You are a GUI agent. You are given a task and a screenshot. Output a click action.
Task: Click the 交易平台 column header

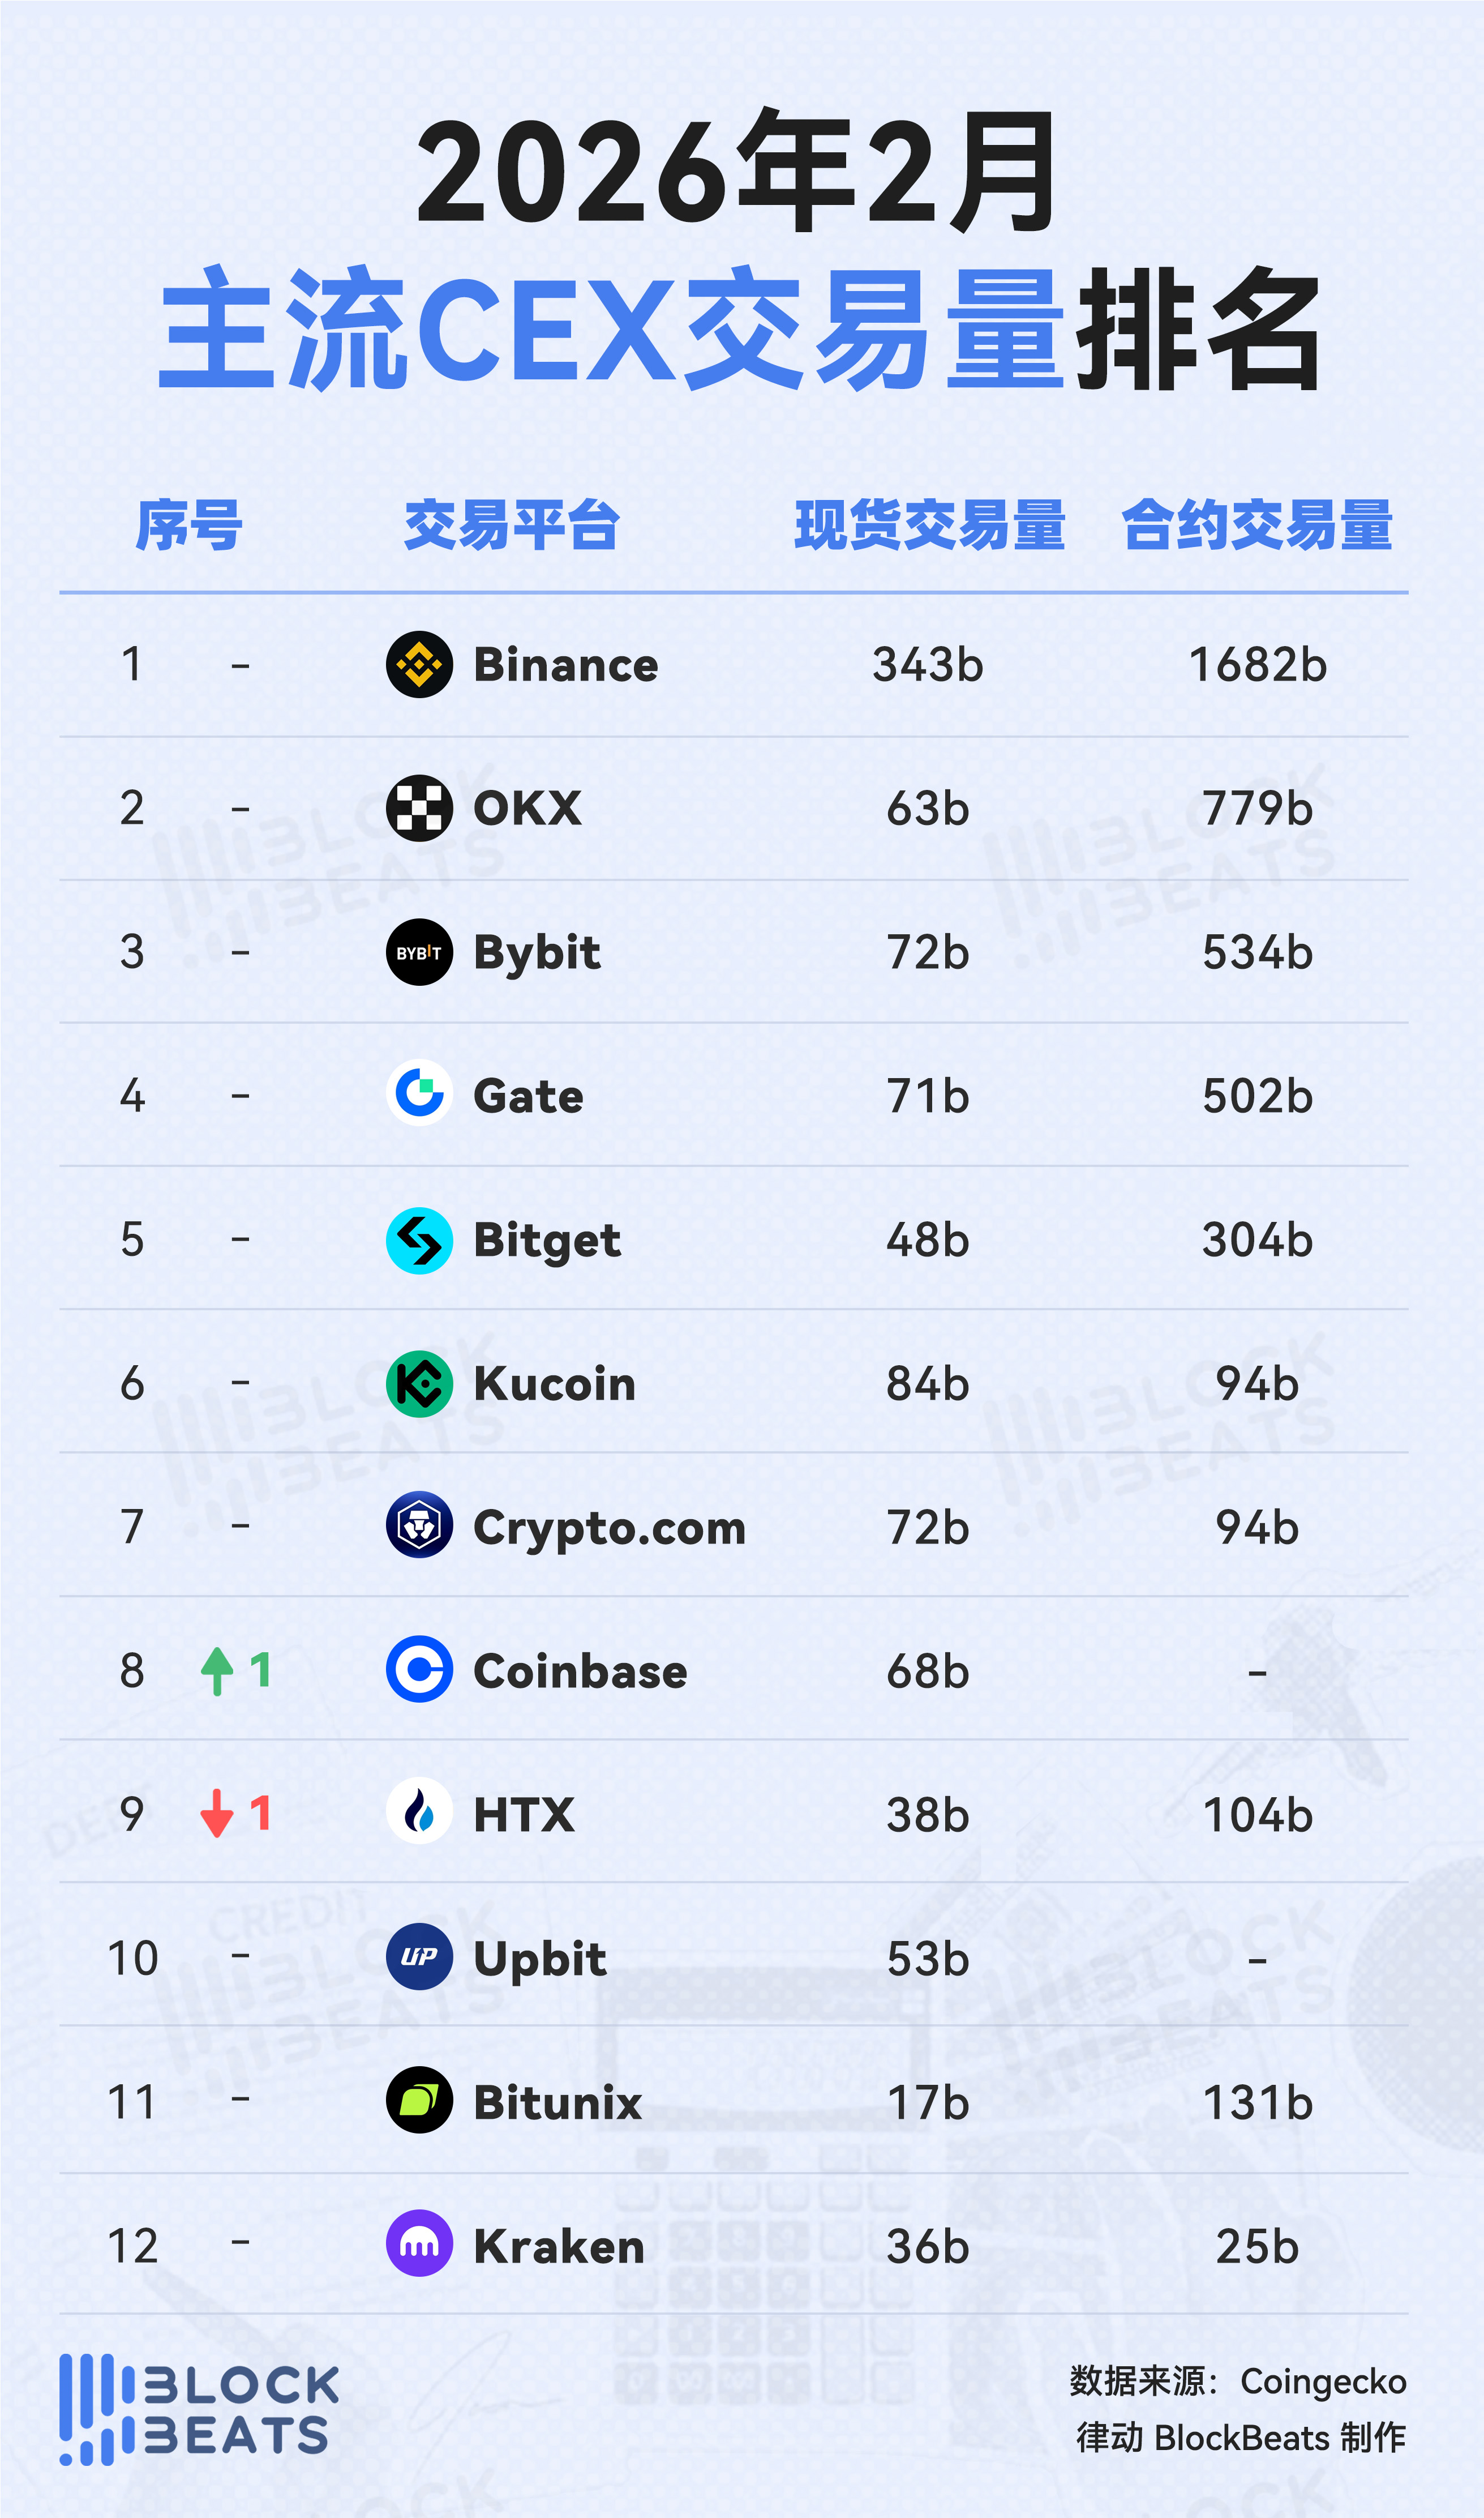[511, 525]
